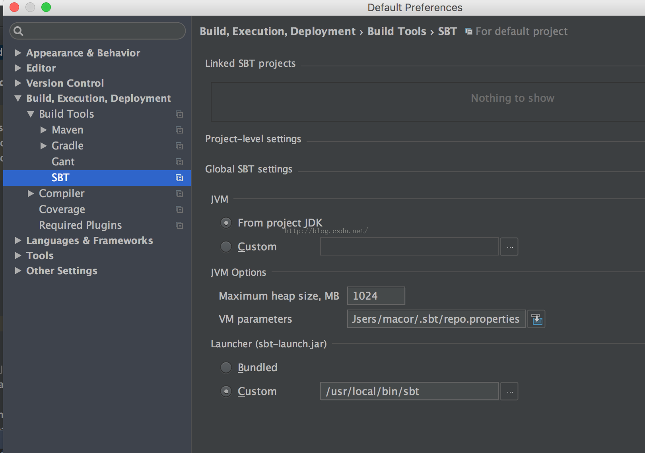
Task: Expand the Compiler node
Action: [x=31, y=194]
